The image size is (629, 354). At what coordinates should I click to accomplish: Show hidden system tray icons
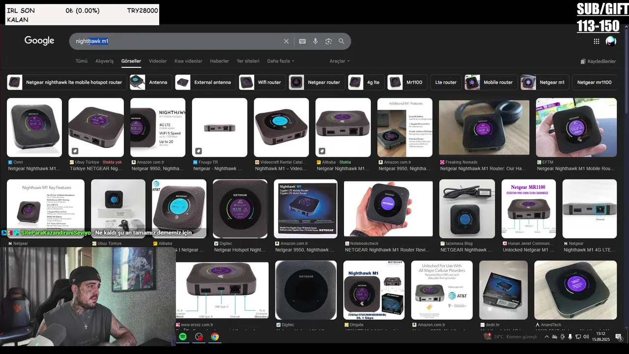pos(546,337)
